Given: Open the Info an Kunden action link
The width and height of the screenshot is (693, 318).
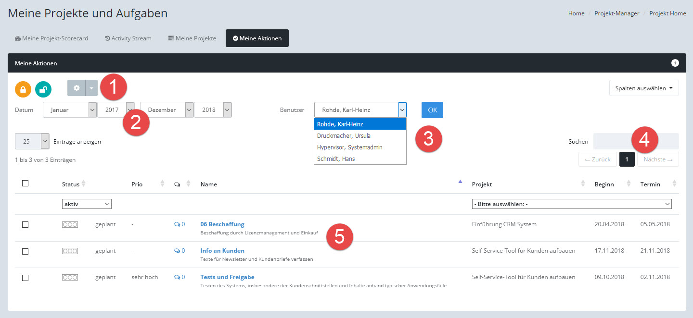Looking at the screenshot, I should click(x=222, y=251).
